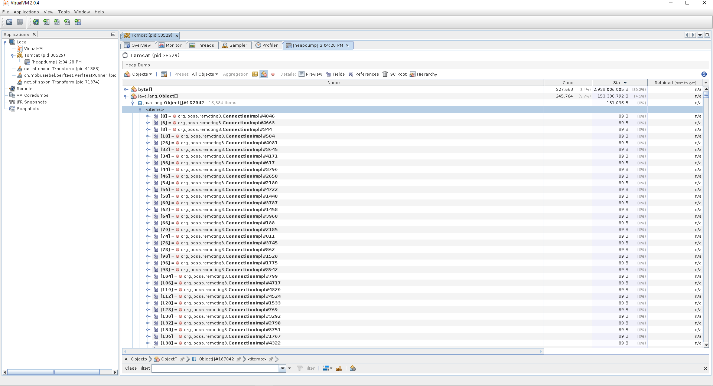This screenshot has height=386, width=713.
Task: Toggle the Fields details view
Action: point(335,74)
